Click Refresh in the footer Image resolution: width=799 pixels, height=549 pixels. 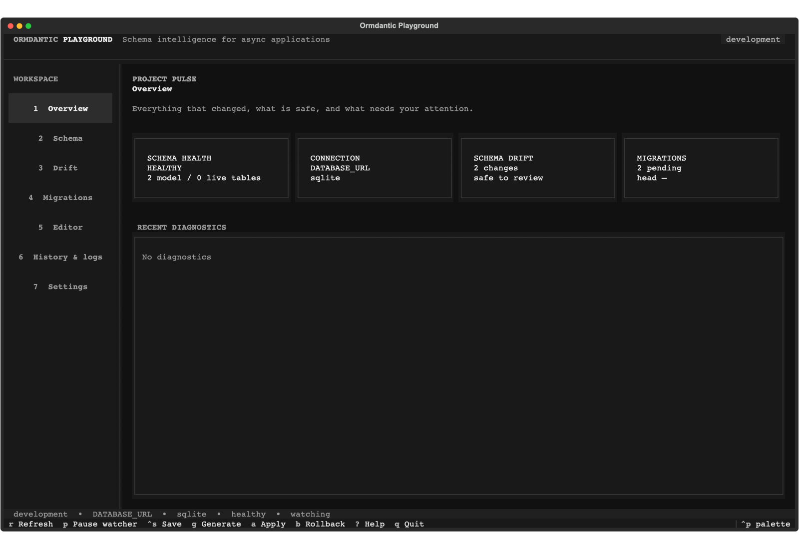[31, 524]
